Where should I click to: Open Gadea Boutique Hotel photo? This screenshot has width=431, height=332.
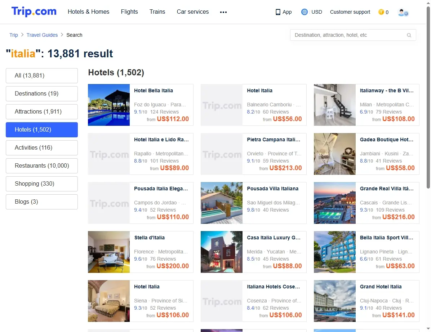click(335, 154)
